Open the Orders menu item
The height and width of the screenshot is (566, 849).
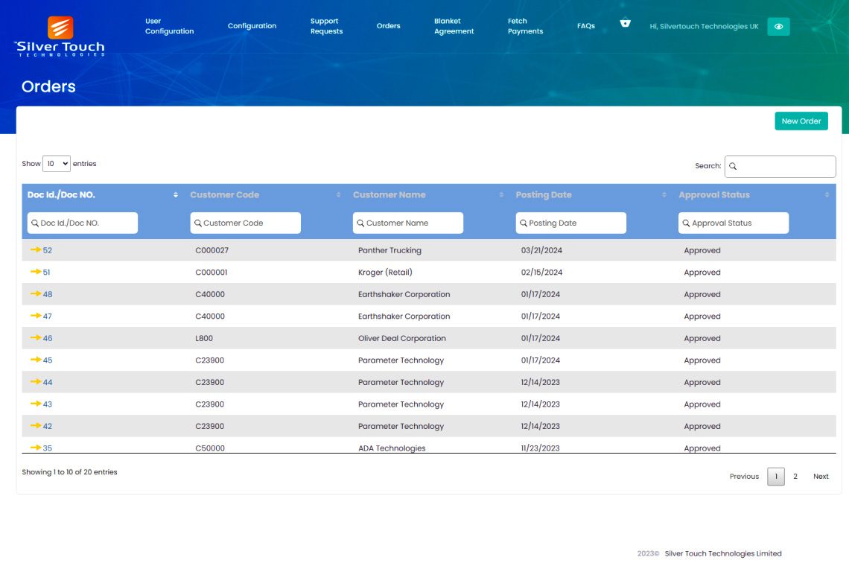[388, 26]
